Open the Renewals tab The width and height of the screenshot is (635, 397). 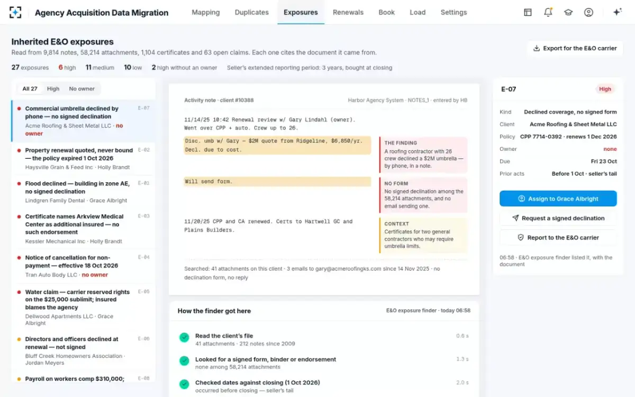click(348, 12)
